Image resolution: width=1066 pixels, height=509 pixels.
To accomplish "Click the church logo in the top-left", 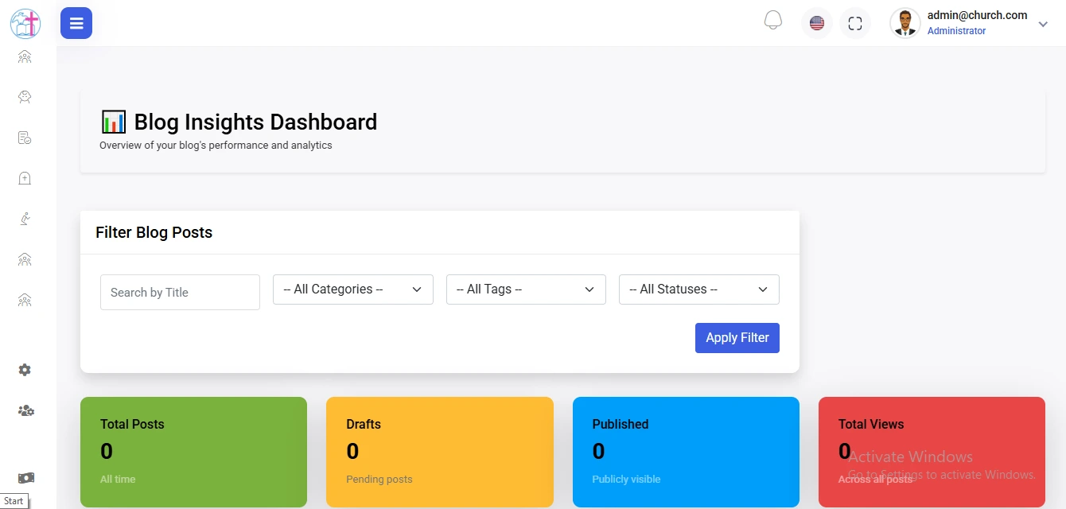I will 25,24.
